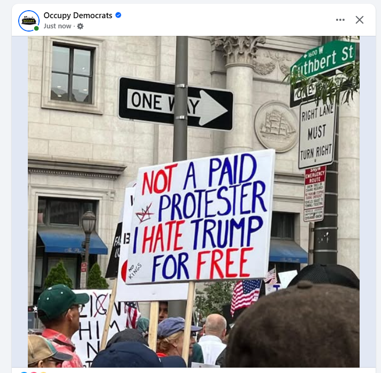The width and height of the screenshot is (381, 373).
Task: Click the RIGHT LANE MUST TURN RIGHT sign
Action: [317, 135]
